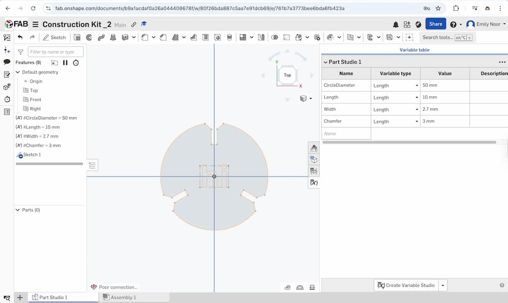This screenshot has height=303, width=508.
Task: Select the Delete part tool
Action: click(x=317, y=38)
